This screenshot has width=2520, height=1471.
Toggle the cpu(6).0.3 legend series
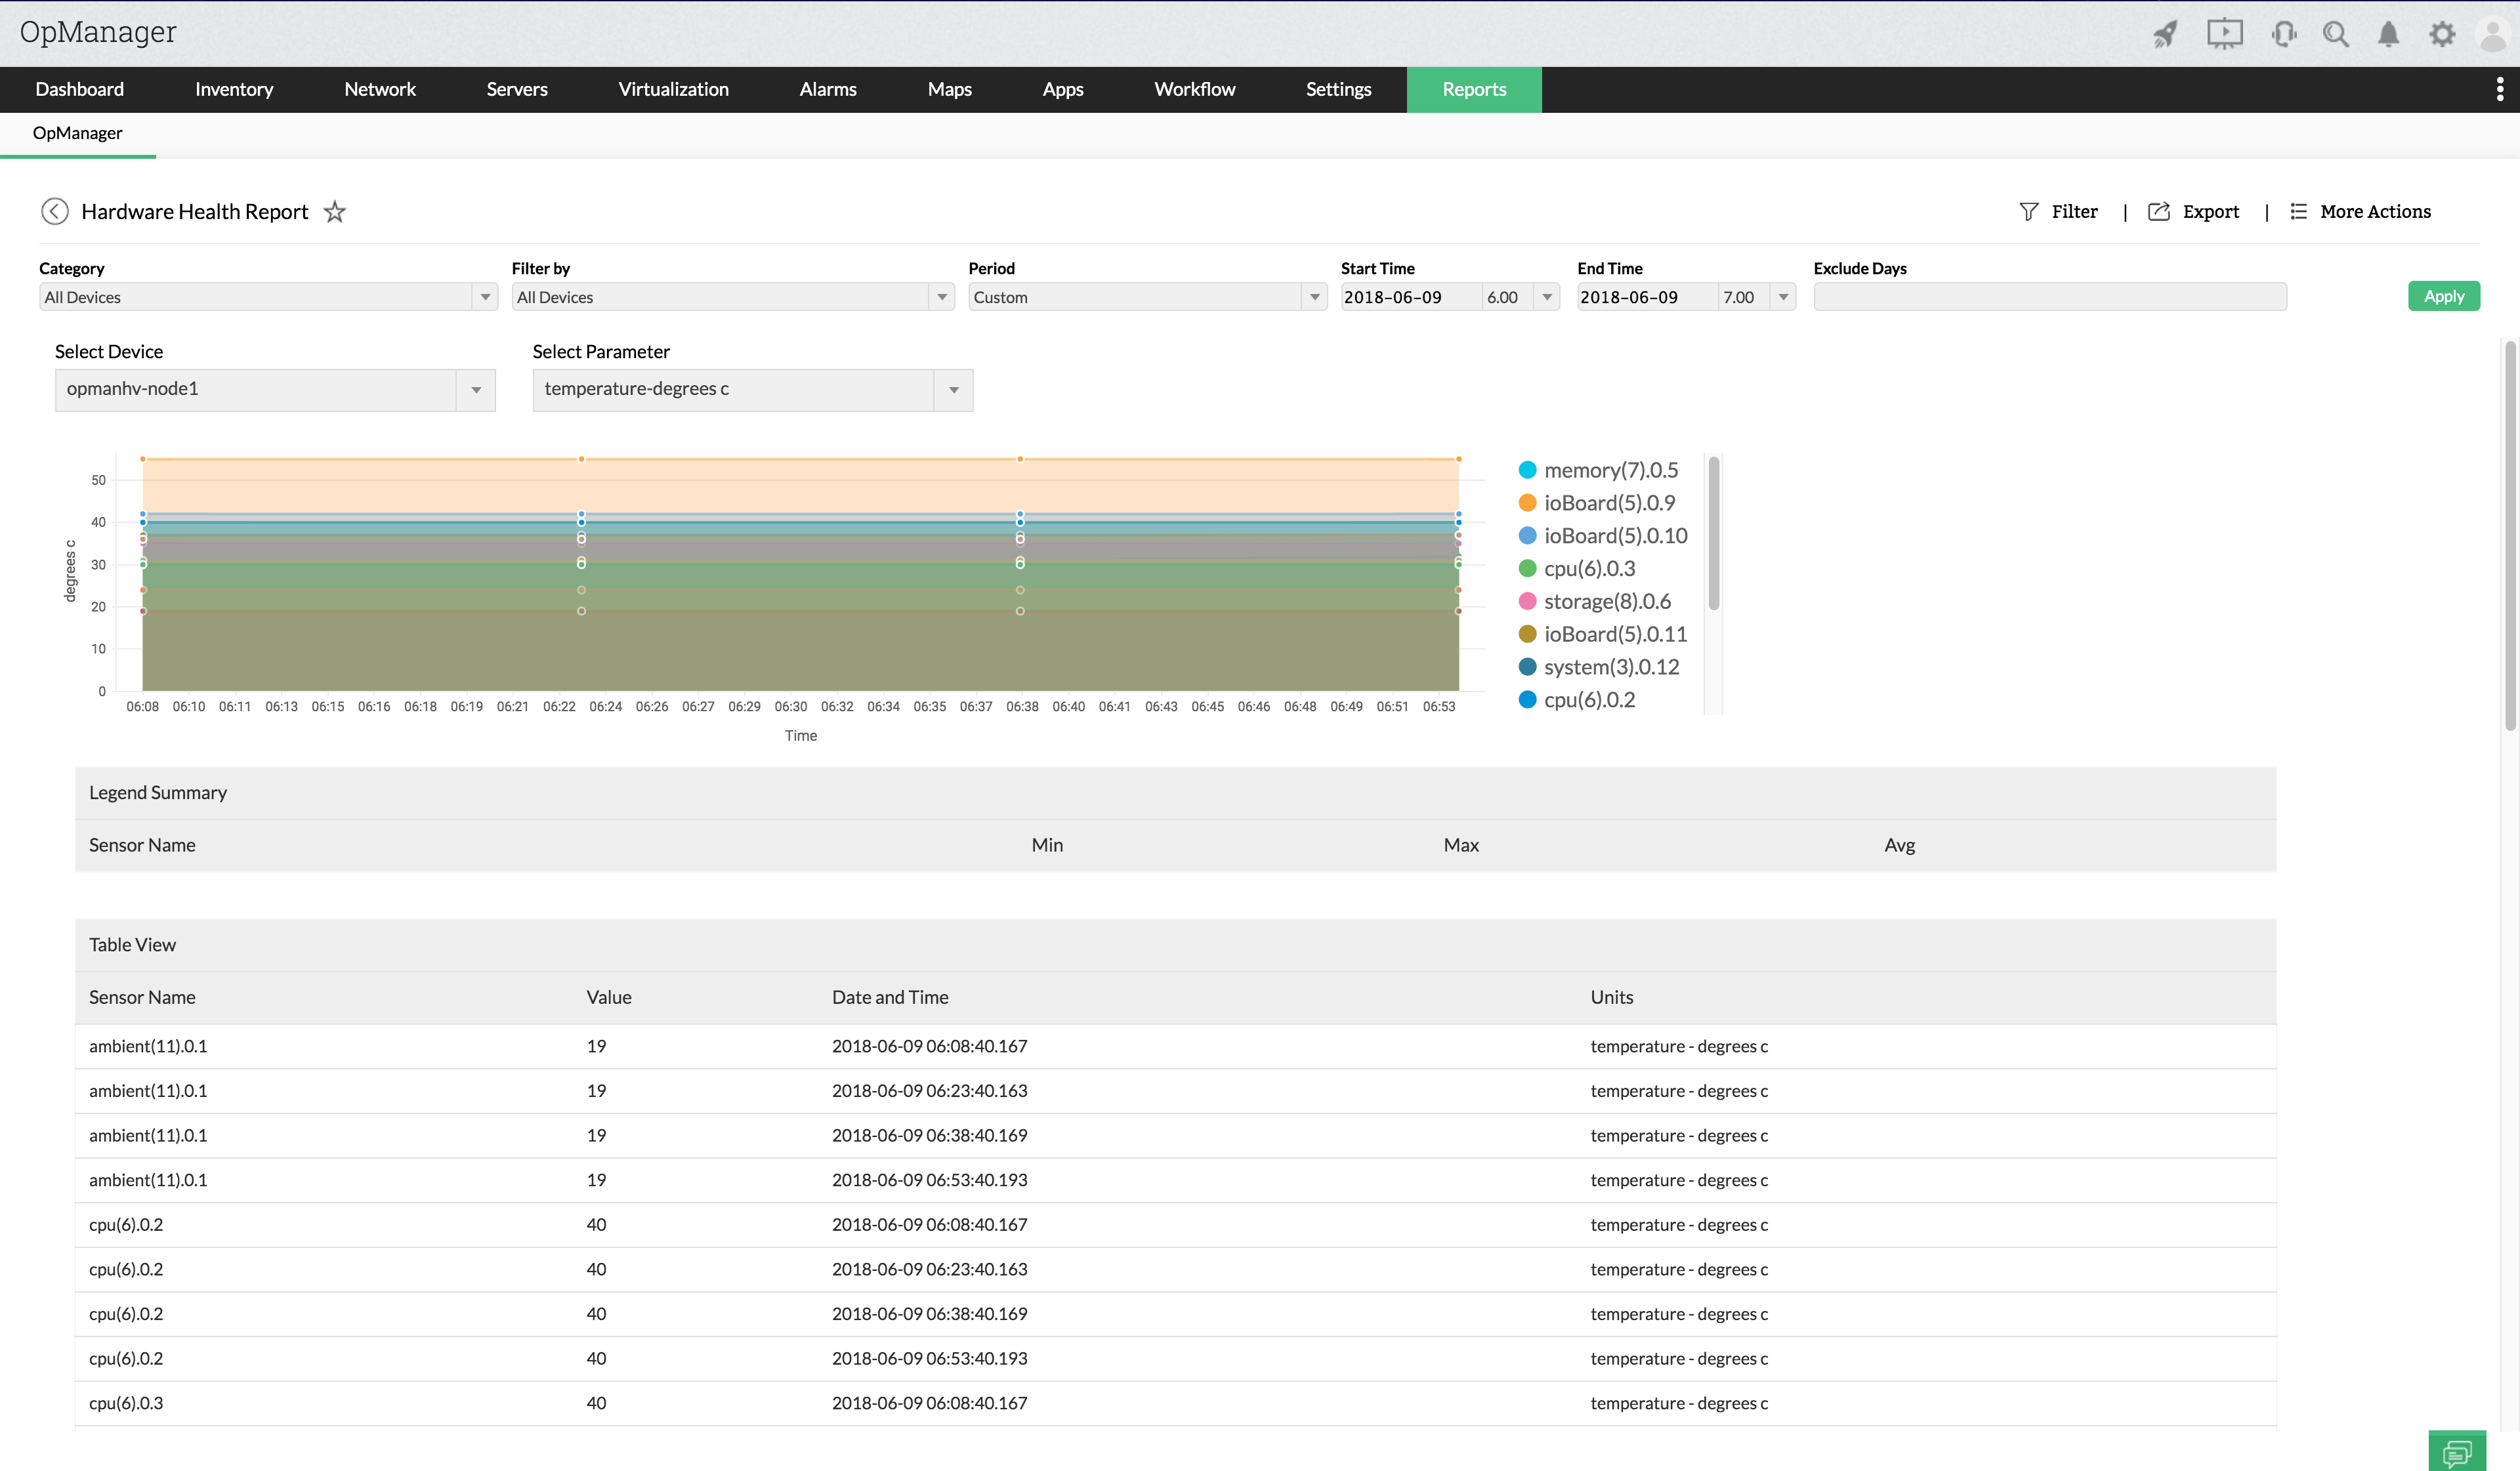pyautogui.click(x=1590, y=568)
